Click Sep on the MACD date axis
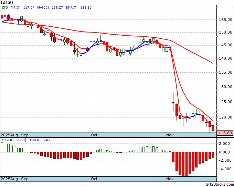The height and width of the screenshot is (187, 234). 25,179
